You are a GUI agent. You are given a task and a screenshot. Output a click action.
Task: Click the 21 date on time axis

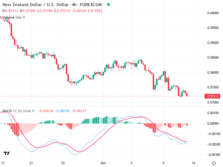(x=31, y=163)
